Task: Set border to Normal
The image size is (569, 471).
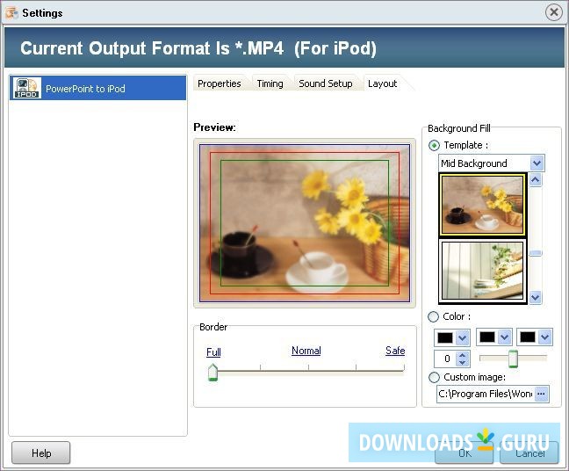Action: point(306,351)
